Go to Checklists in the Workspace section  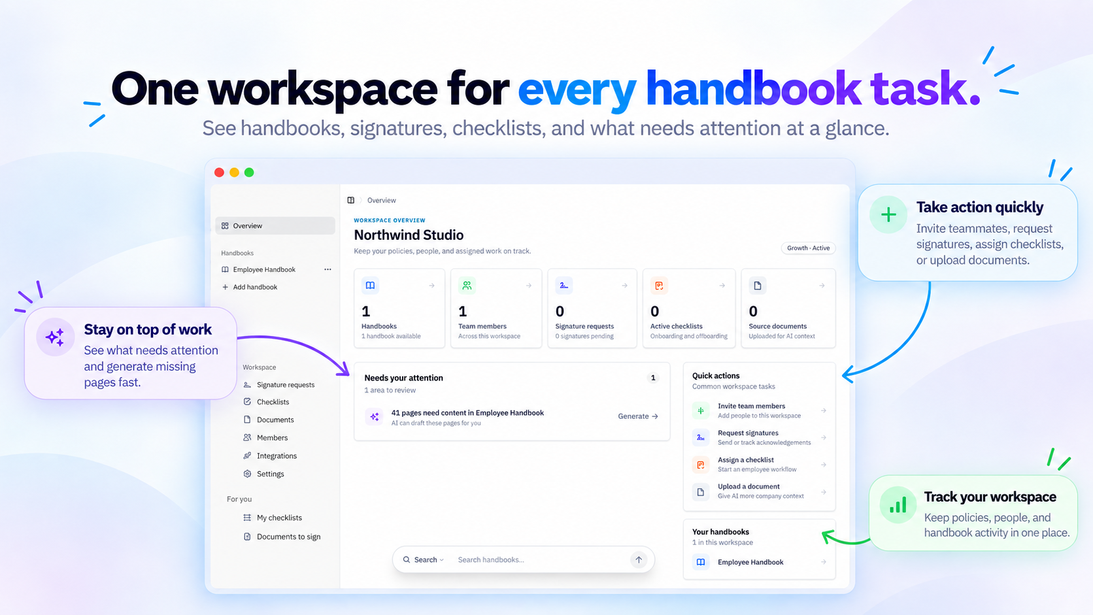266,402
